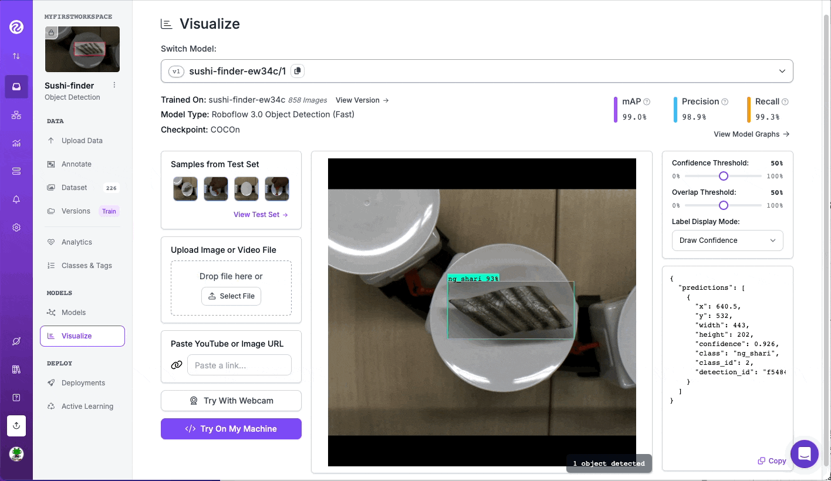Show the mAP help tooltip icon
This screenshot has height=481, width=831.
coord(647,101)
